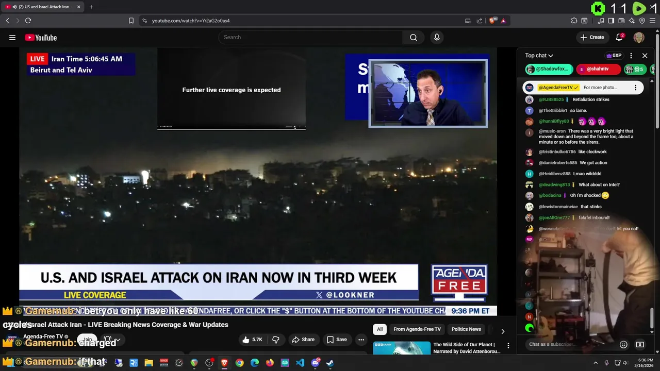Share the video

click(303, 340)
